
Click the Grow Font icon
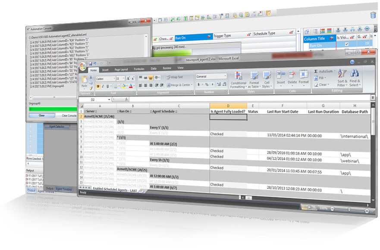128,78
